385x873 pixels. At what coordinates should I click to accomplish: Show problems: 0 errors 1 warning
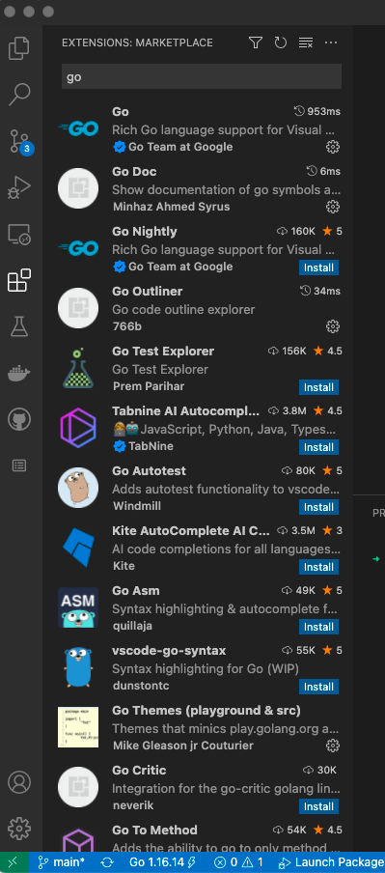coord(238,862)
